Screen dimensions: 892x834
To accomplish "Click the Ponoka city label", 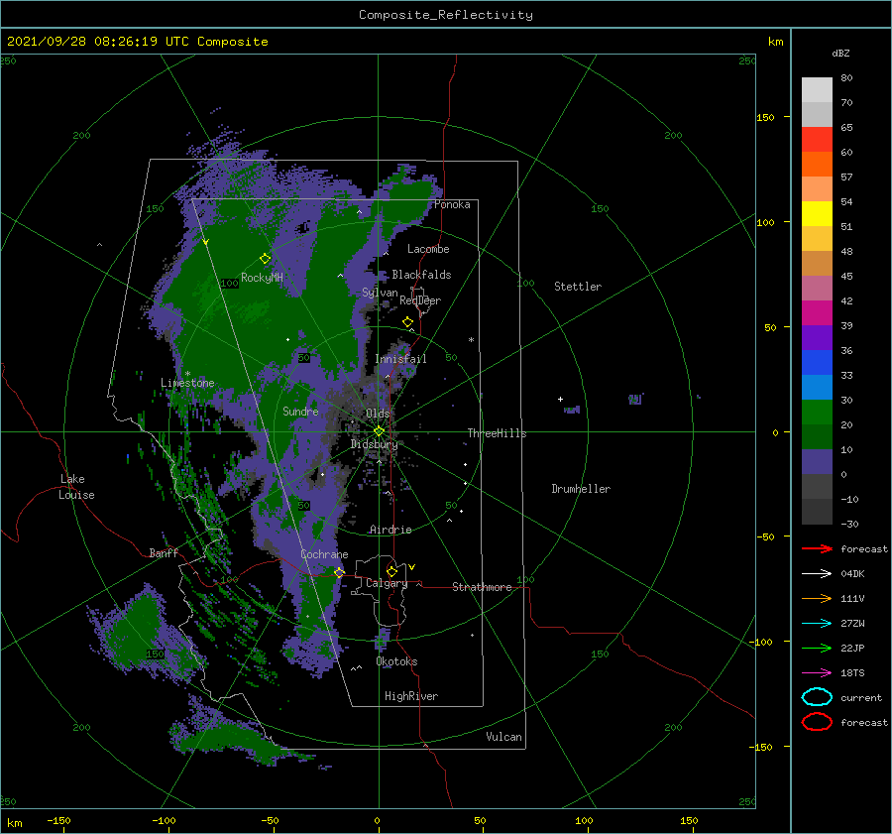I will click(x=452, y=204).
